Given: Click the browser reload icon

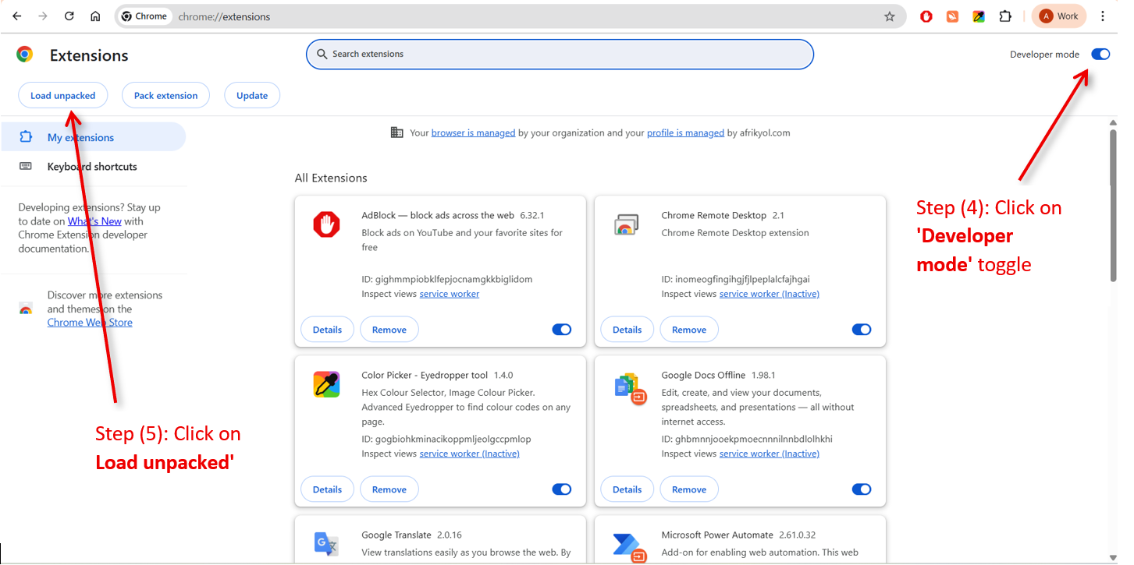Looking at the screenshot, I should pyautogui.click(x=69, y=16).
